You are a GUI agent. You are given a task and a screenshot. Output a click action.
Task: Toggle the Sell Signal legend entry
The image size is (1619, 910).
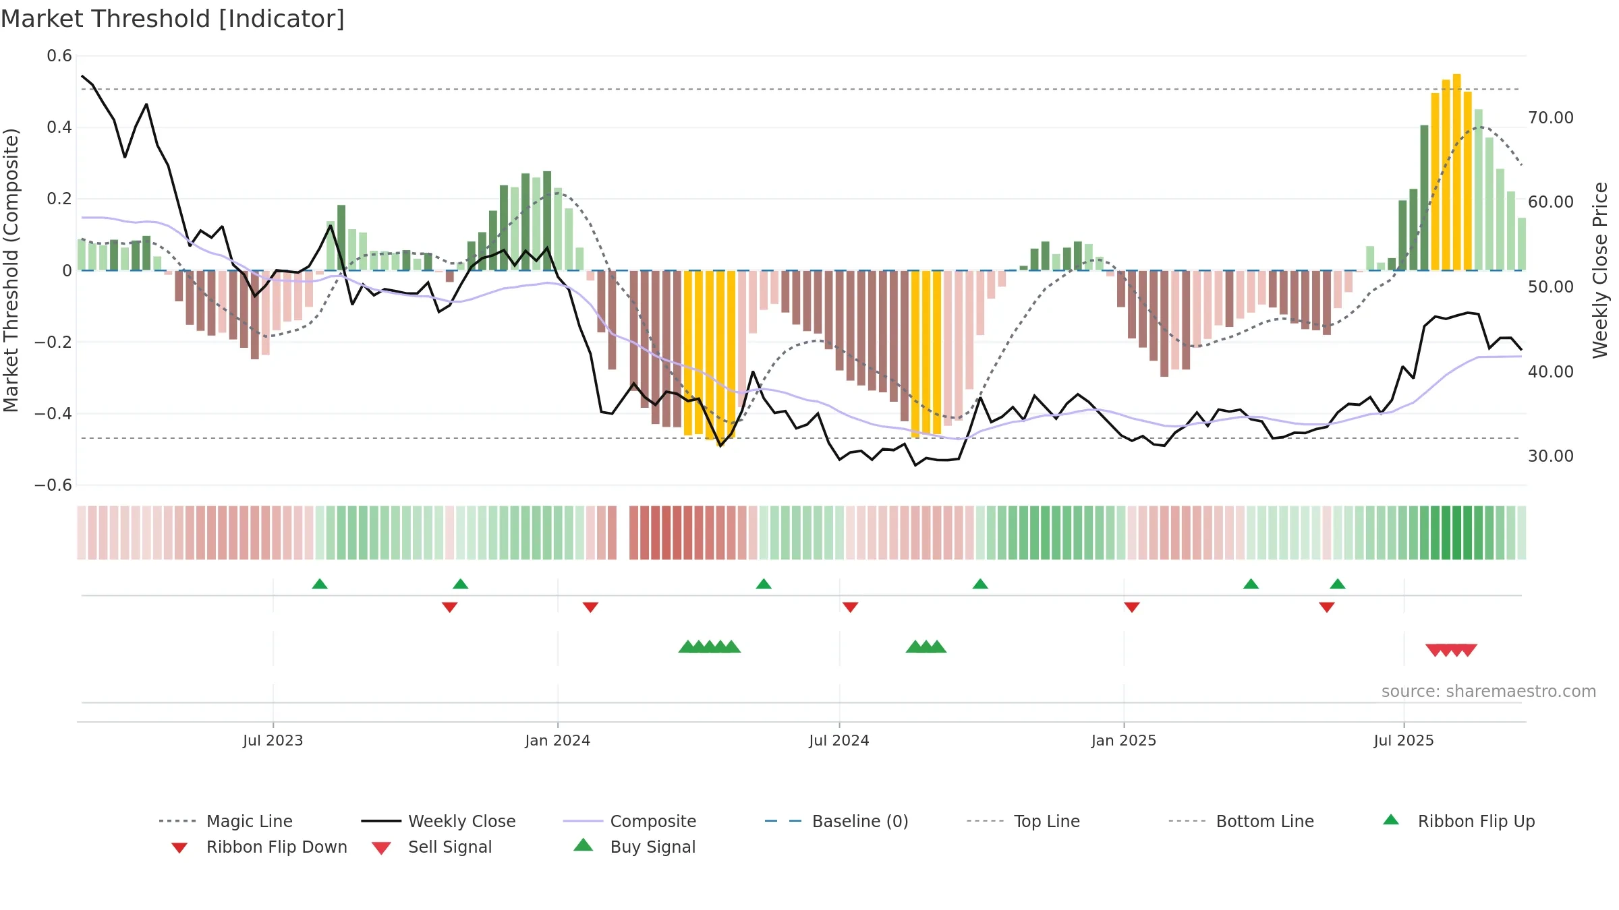point(432,847)
